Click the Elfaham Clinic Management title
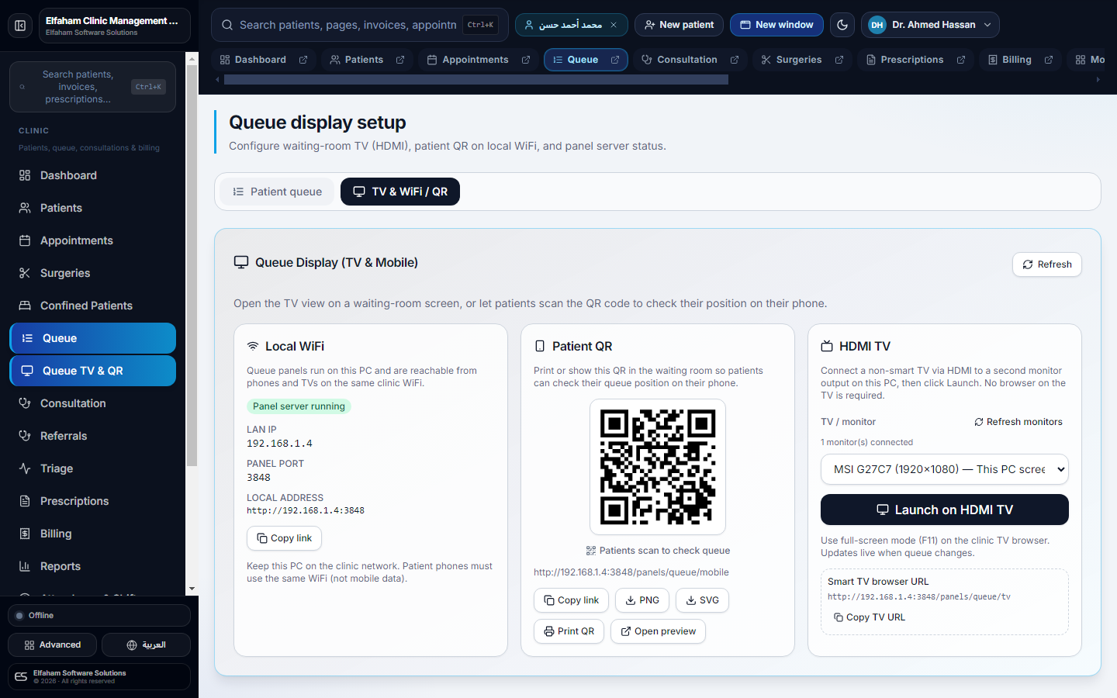 (112, 21)
